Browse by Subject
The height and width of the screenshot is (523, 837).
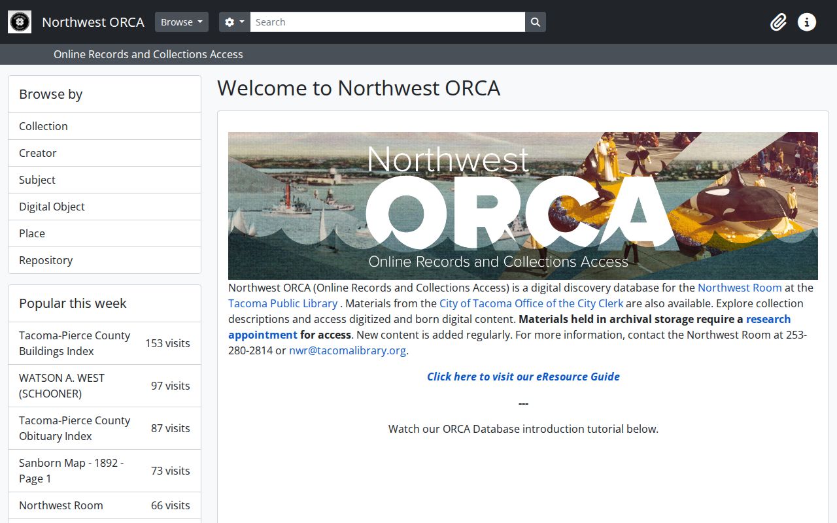[105, 180]
